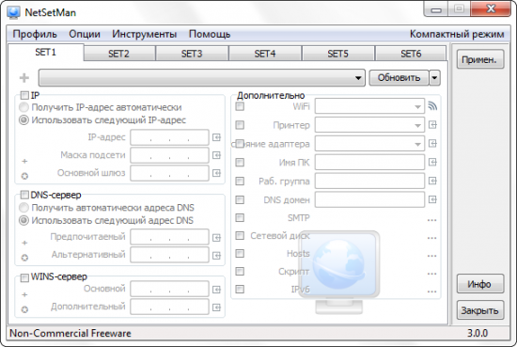
Task: Click the Инфо button
Action: pyautogui.click(x=480, y=284)
